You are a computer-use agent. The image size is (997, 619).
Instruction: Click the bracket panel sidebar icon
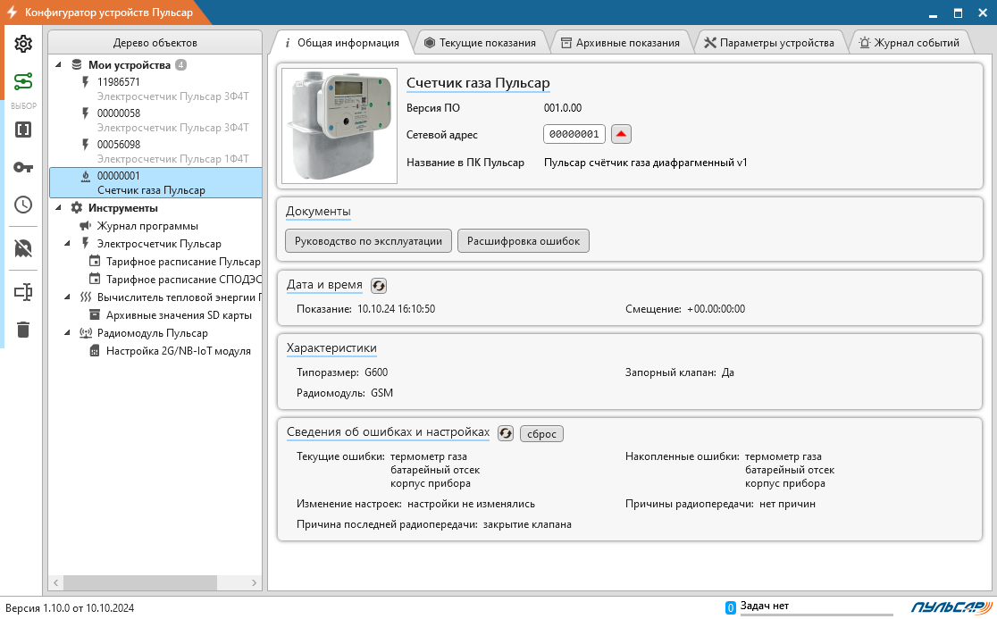click(23, 130)
